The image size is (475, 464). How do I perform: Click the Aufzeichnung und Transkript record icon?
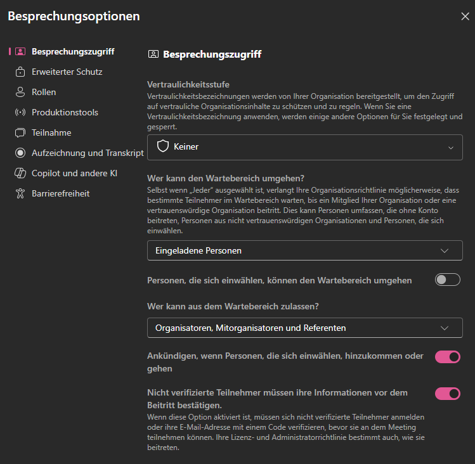(20, 153)
